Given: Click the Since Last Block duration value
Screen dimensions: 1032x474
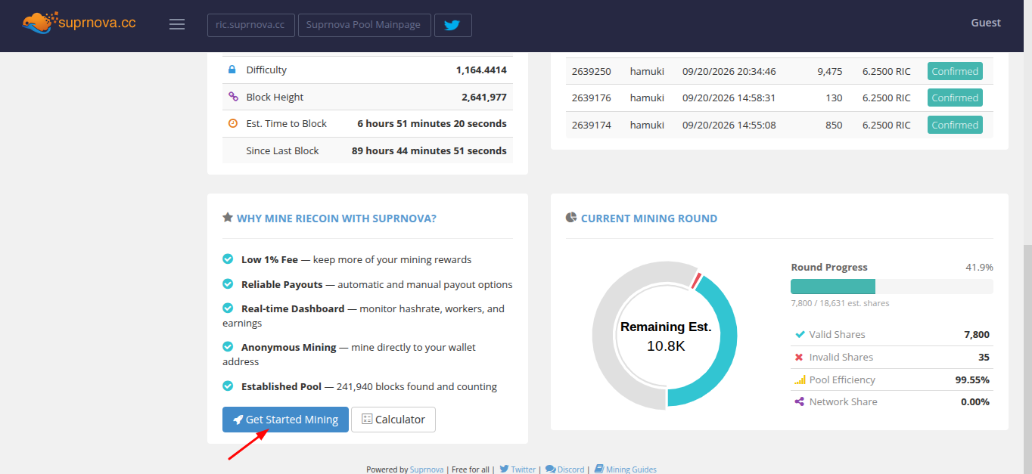Looking at the screenshot, I should [x=429, y=150].
